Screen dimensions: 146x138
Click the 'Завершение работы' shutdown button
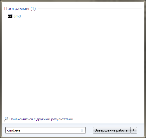(x=111, y=130)
